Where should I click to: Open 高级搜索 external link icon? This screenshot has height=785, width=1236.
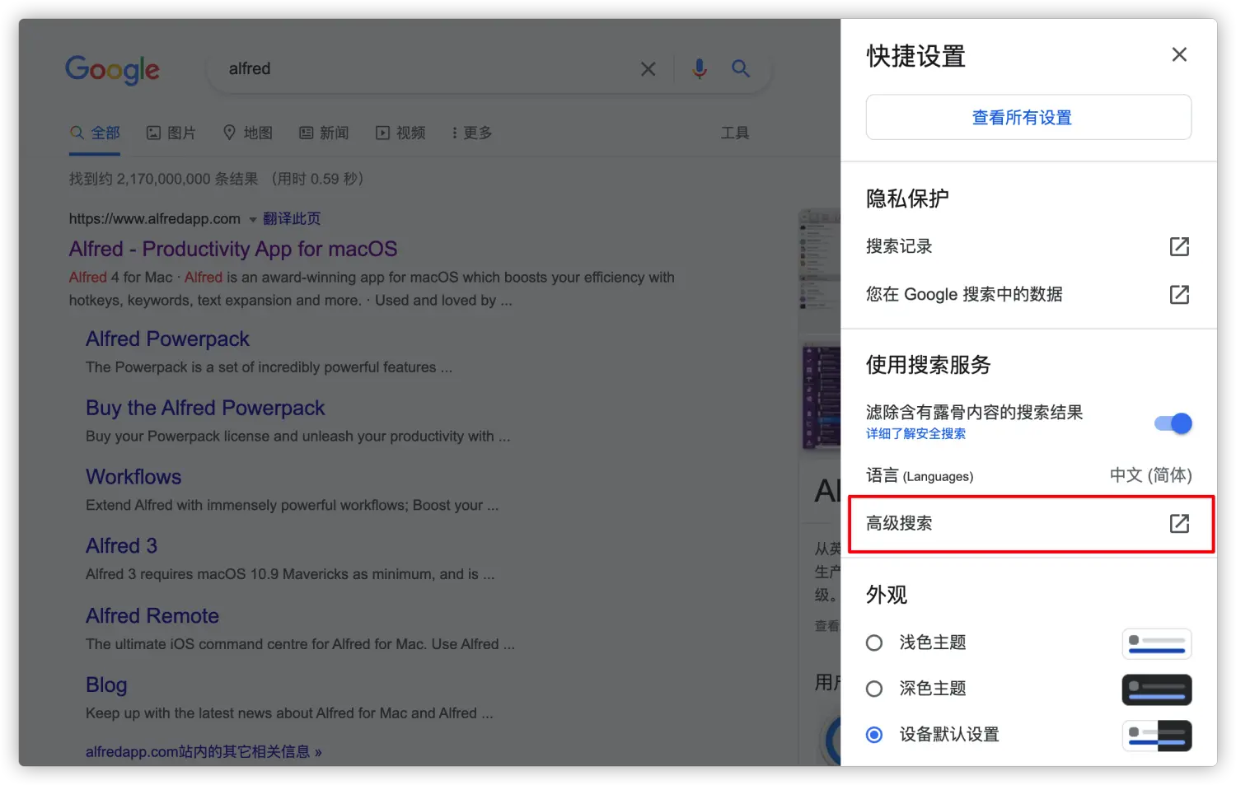[1179, 523]
